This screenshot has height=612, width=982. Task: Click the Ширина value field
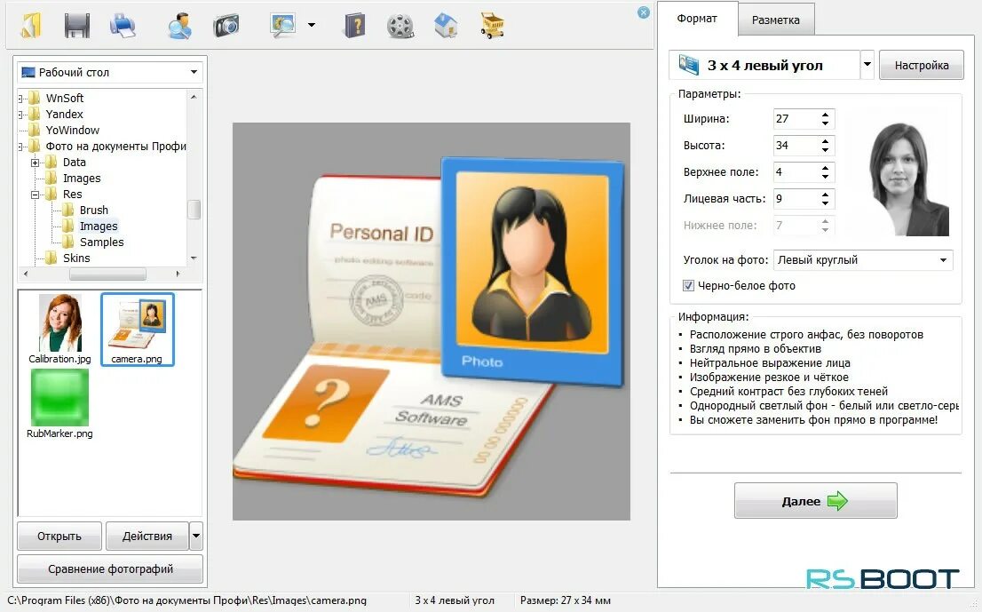[x=796, y=119]
